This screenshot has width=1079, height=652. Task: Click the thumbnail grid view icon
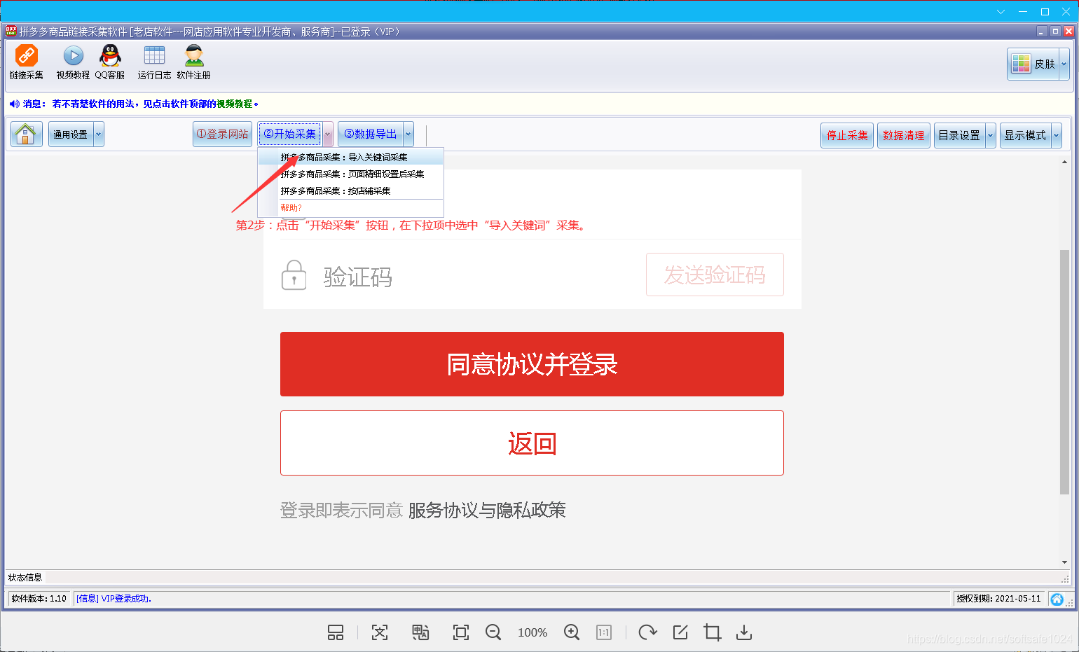(336, 632)
